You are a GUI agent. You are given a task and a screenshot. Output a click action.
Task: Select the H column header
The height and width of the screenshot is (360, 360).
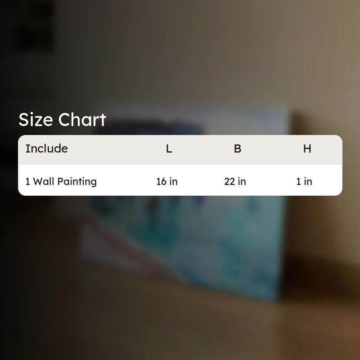click(307, 149)
